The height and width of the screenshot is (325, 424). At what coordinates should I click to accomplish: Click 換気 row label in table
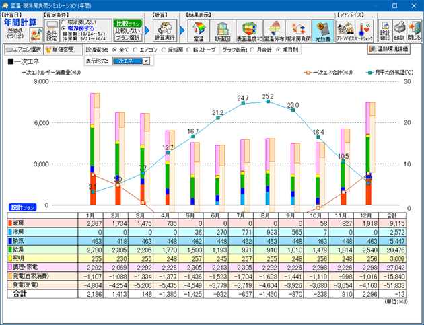[x=18, y=241]
